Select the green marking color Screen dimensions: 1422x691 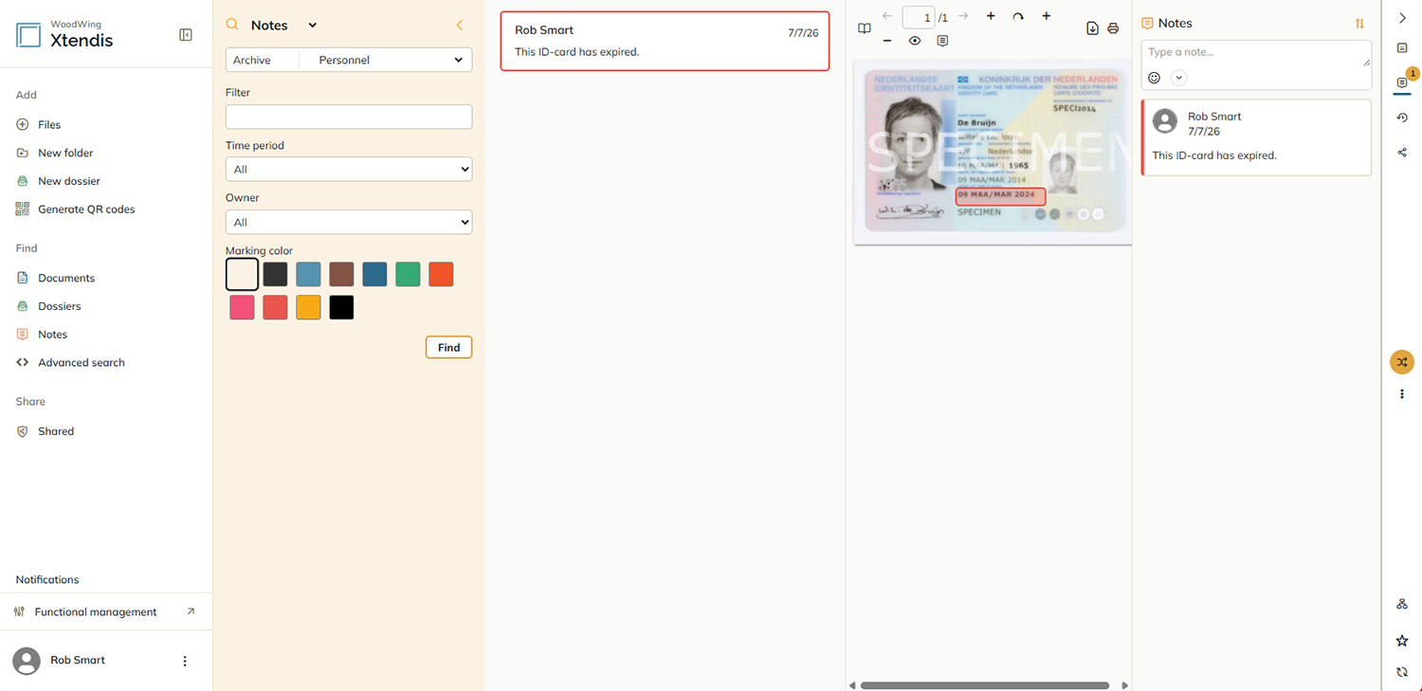click(x=408, y=274)
